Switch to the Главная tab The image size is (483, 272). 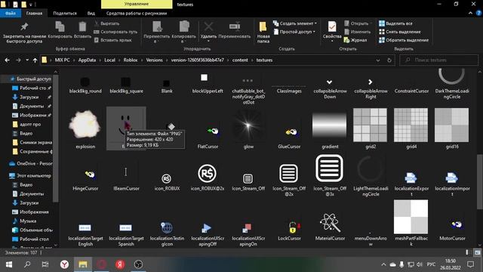(x=34, y=14)
